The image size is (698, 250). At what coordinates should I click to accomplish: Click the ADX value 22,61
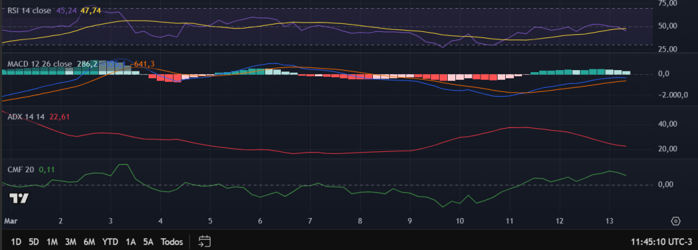pos(59,116)
